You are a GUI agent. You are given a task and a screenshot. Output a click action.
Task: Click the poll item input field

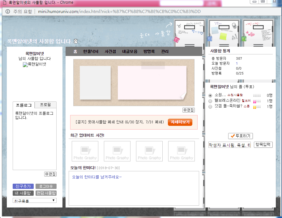click(x=229, y=145)
